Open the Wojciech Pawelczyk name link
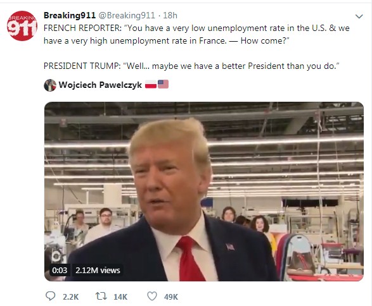 click(x=100, y=85)
